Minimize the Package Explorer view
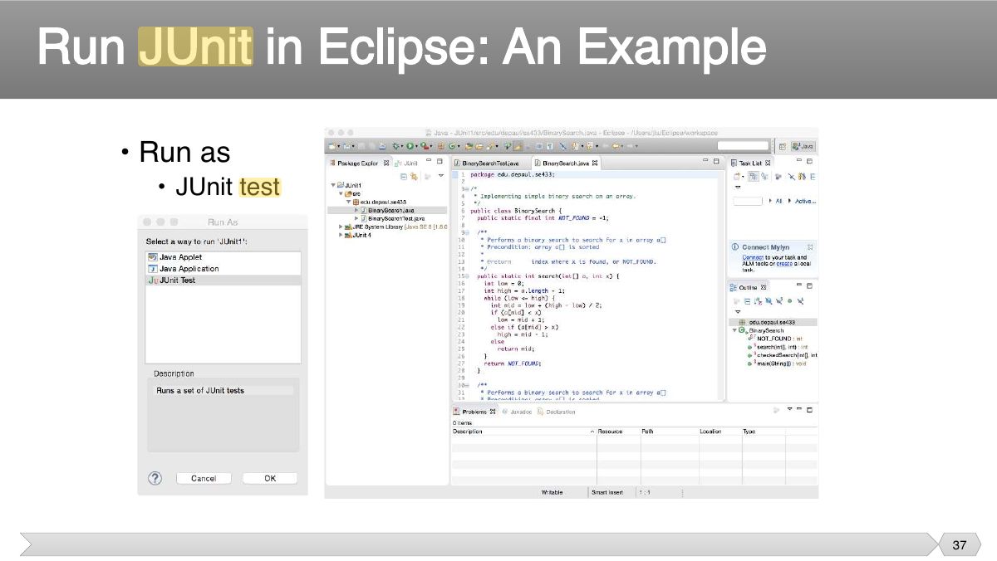997x561 pixels. [x=430, y=162]
